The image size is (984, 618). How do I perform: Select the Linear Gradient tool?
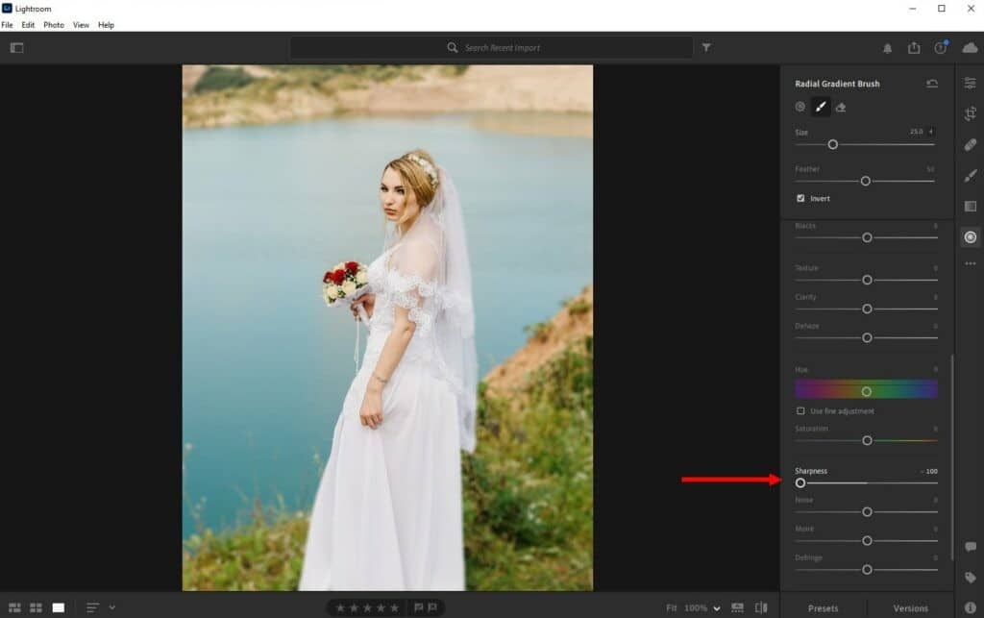970,206
